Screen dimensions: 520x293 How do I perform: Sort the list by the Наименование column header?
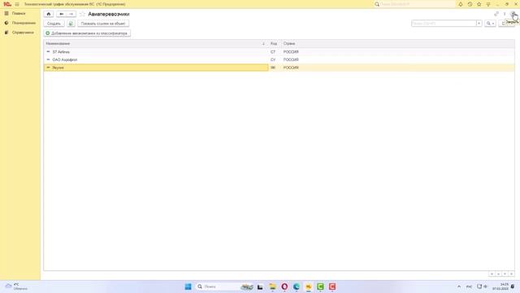(x=155, y=43)
